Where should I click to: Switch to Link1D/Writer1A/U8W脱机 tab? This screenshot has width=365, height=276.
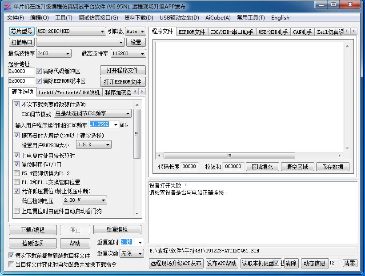tap(69, 92)
